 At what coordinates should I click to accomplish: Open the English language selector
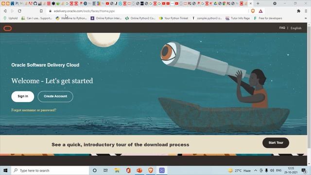click(296, 28)
